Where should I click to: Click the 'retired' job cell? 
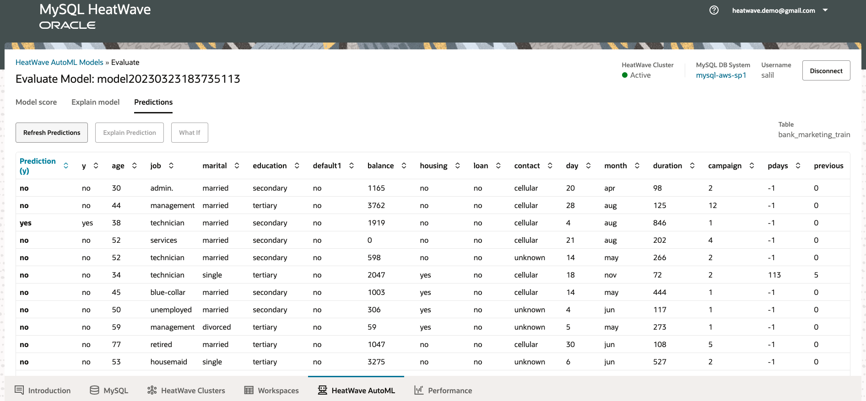[x=161, y=344]
